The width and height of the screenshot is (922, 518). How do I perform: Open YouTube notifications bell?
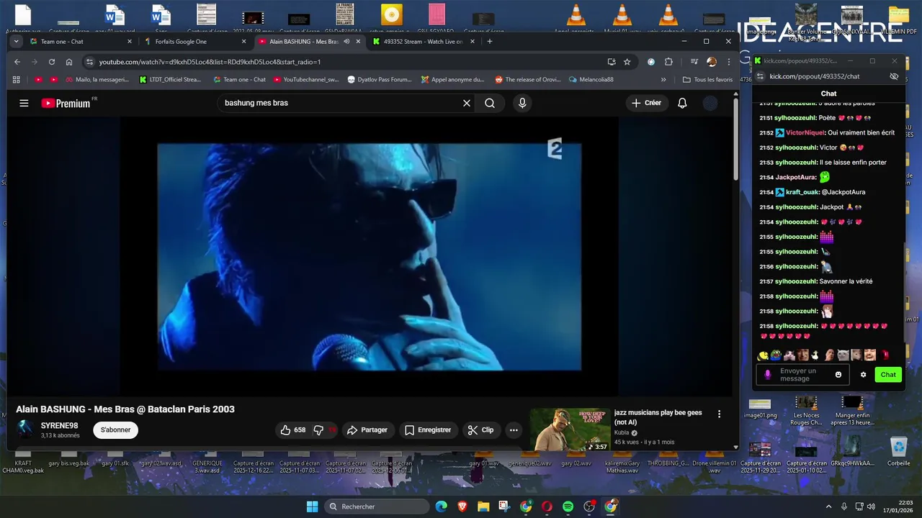coord(682,103)
